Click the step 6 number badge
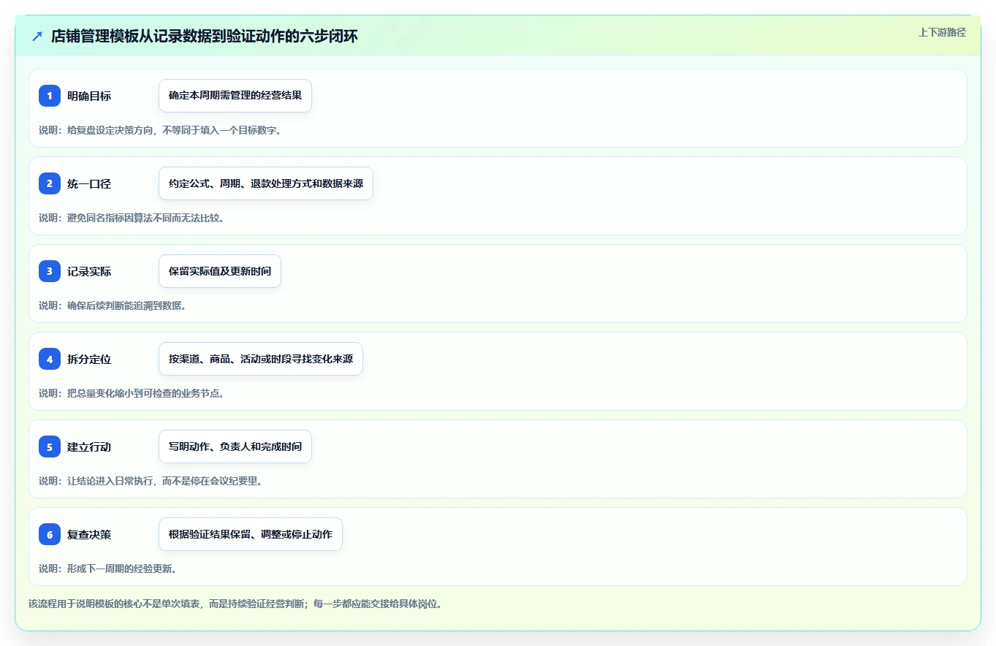This screenshot has height=646, width=996. (x=50, y=534)
